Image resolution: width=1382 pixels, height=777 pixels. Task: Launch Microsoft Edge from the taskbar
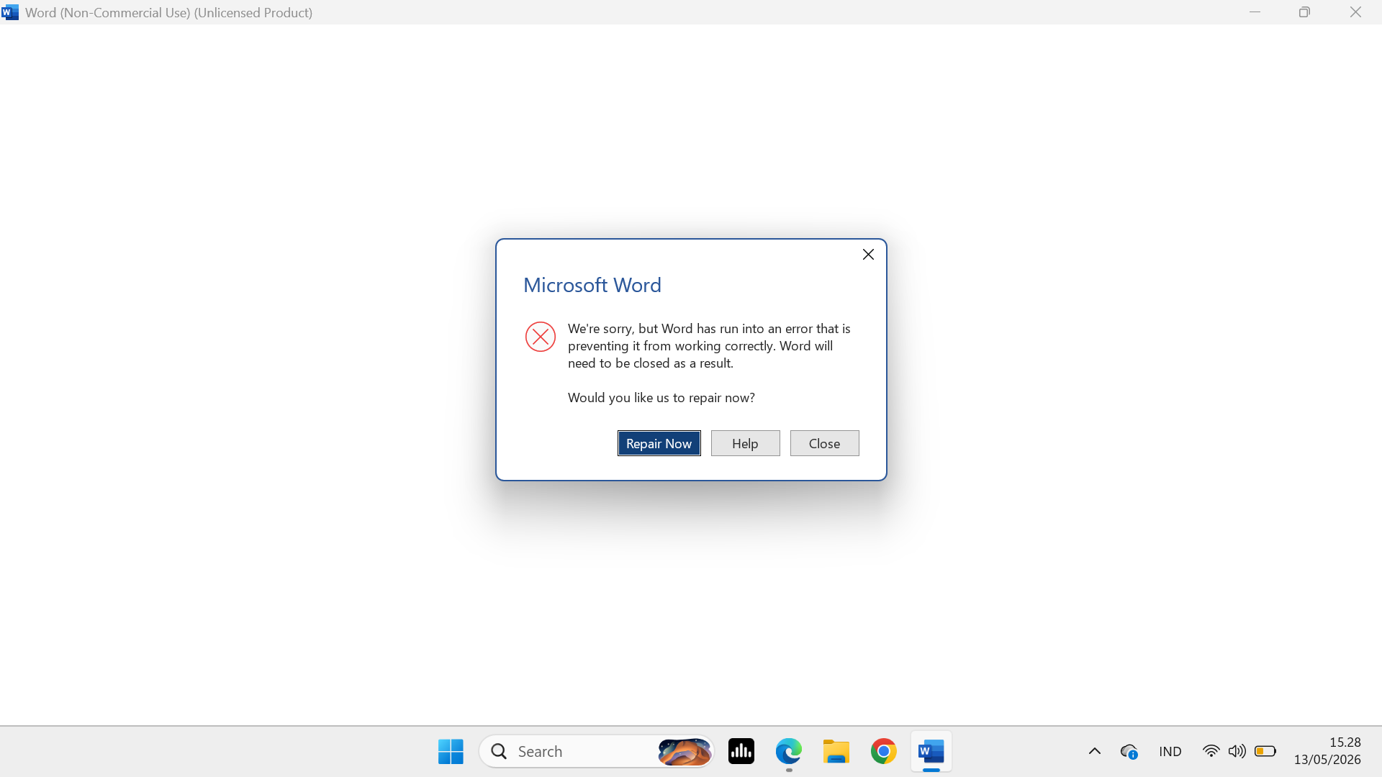point(788,751)
